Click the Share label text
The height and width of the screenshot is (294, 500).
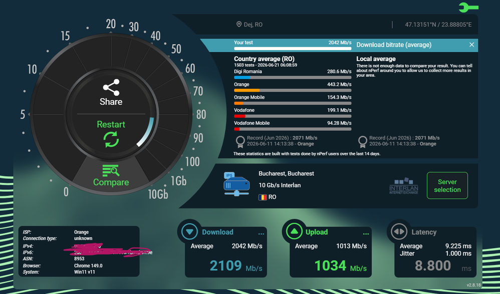pos(111,102)
